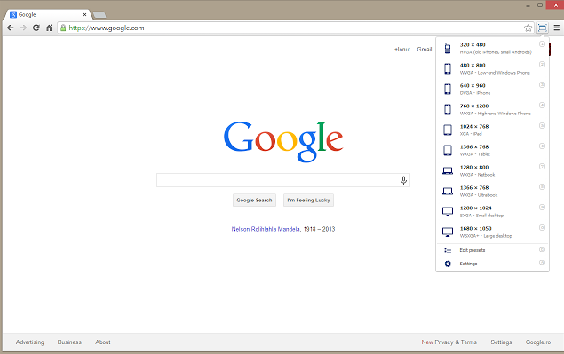Image resolution: width=564 pixels, height=354 pixels.
Task: Choose the 480 × 800 WVGA preset
Action: [x=492, y=68]
